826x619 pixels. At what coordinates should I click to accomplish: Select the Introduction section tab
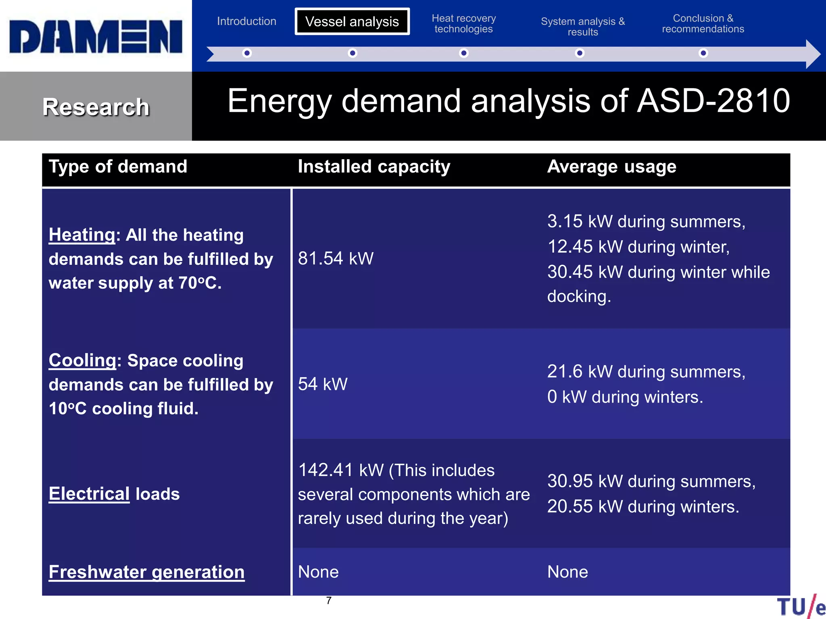246,21
